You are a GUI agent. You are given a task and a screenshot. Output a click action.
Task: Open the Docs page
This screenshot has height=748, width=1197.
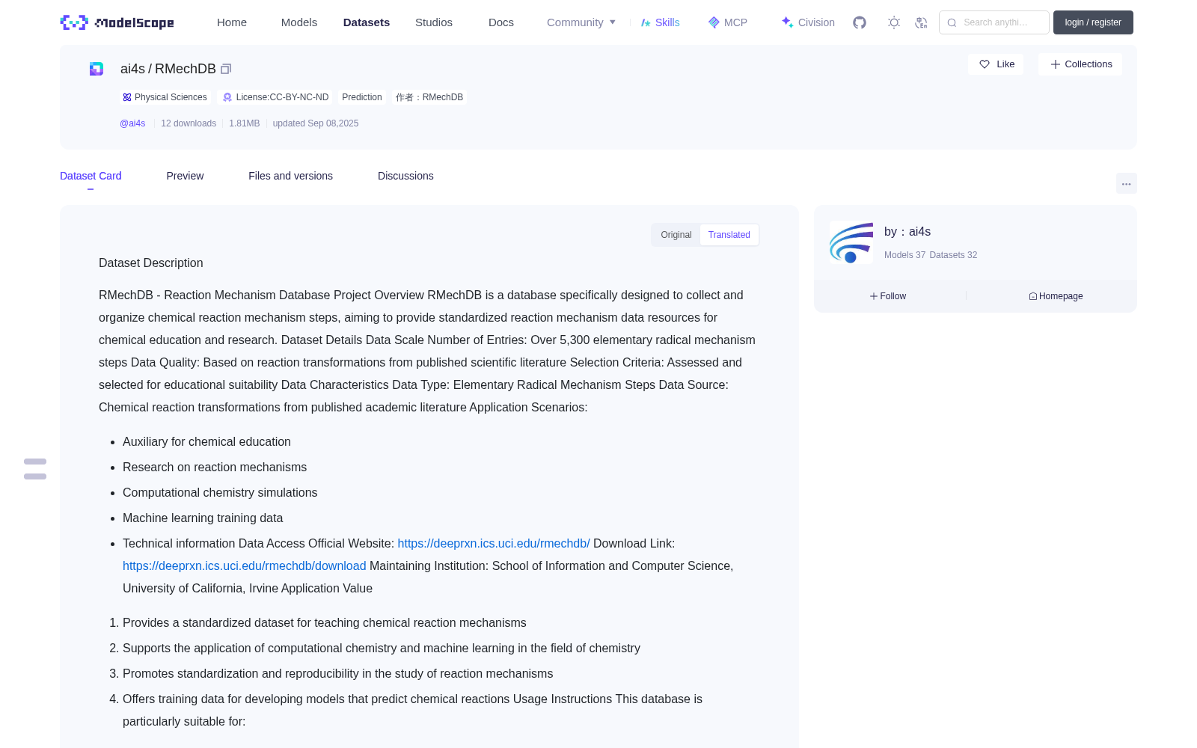501,22
